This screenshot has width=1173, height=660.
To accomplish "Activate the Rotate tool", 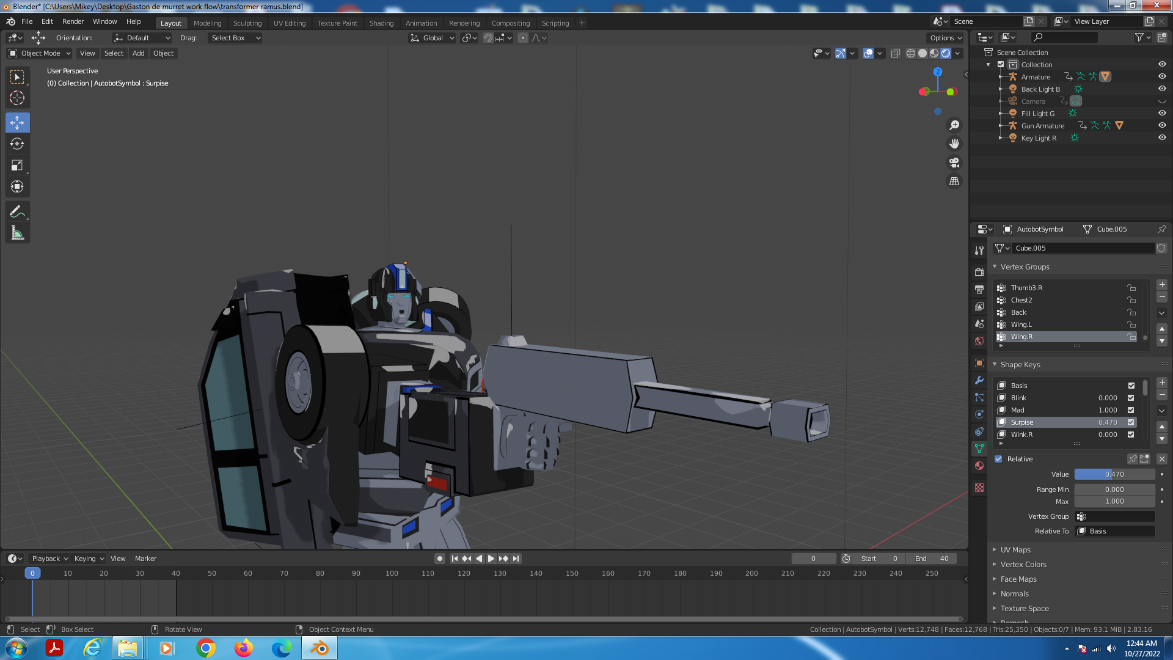I will point(18,144).
